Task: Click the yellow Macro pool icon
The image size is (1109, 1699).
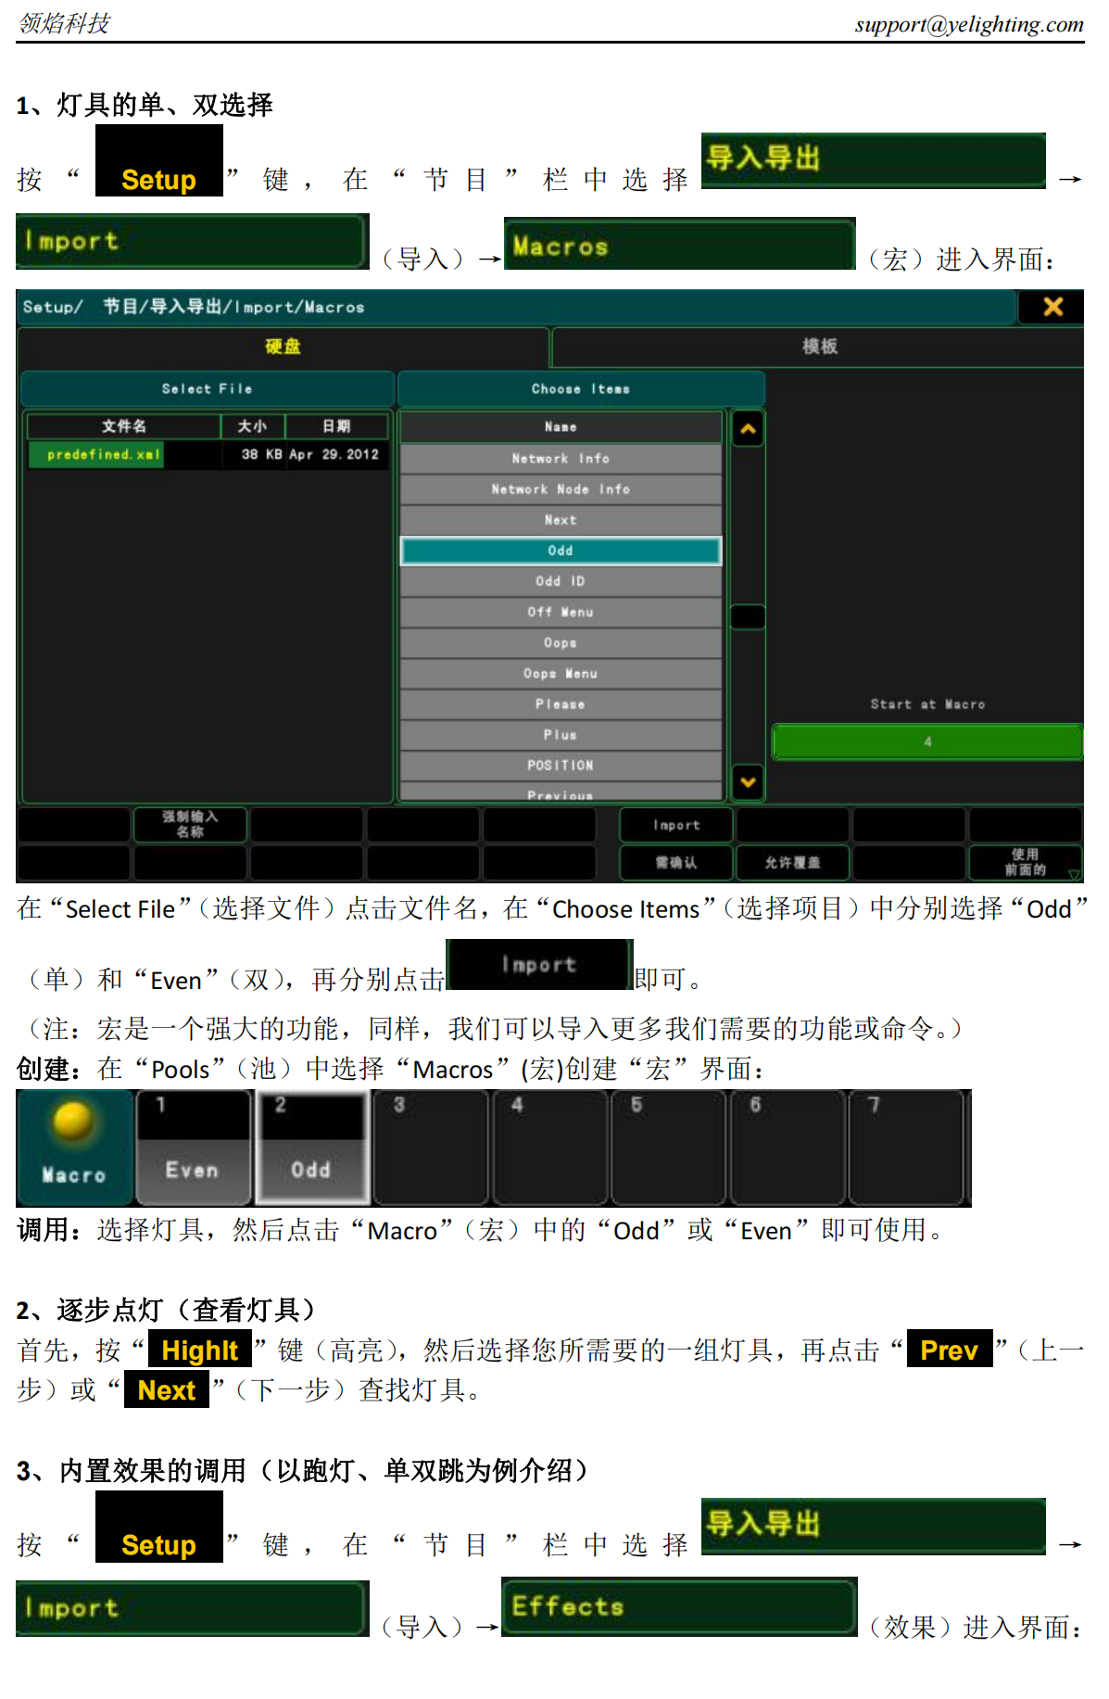Action: (x=74, y=1147)
